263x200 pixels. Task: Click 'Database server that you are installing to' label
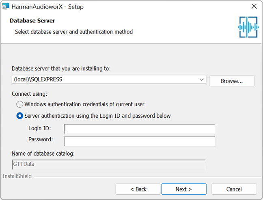pyautogui.click(x=61, y=69)
